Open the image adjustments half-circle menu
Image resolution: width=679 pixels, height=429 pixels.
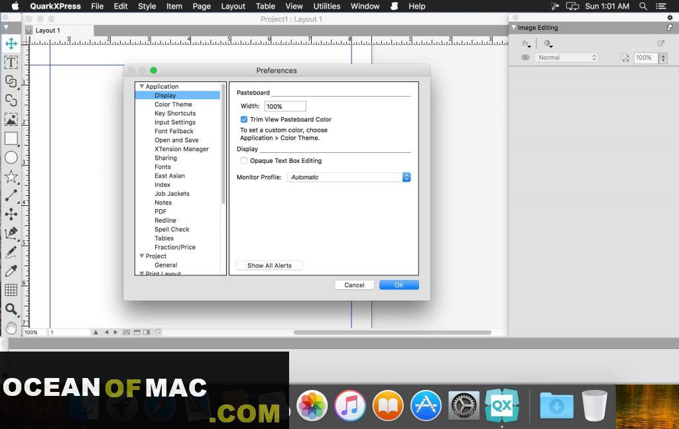(x=548, y=43)
